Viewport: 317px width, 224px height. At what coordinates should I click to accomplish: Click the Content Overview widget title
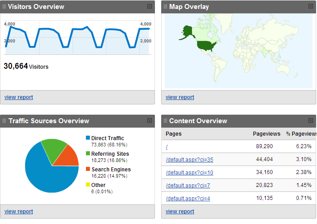[198, 121]
